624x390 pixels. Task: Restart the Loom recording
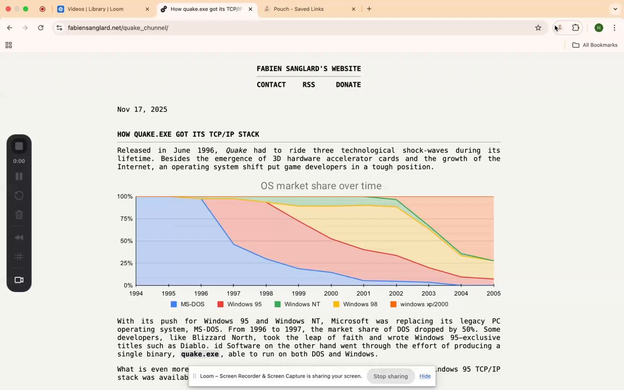coord(19,196)
